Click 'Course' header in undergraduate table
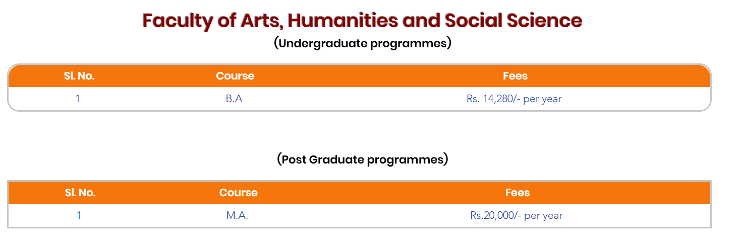The width and height of the screenshot is (743, 242). (235, 76)
